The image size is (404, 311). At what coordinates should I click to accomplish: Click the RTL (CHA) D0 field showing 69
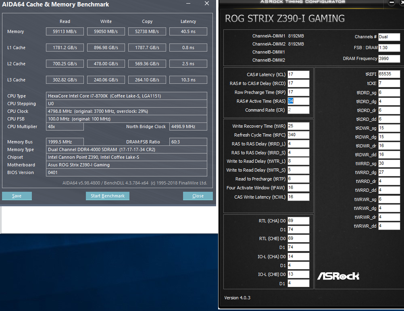click(x=298, y=221)
